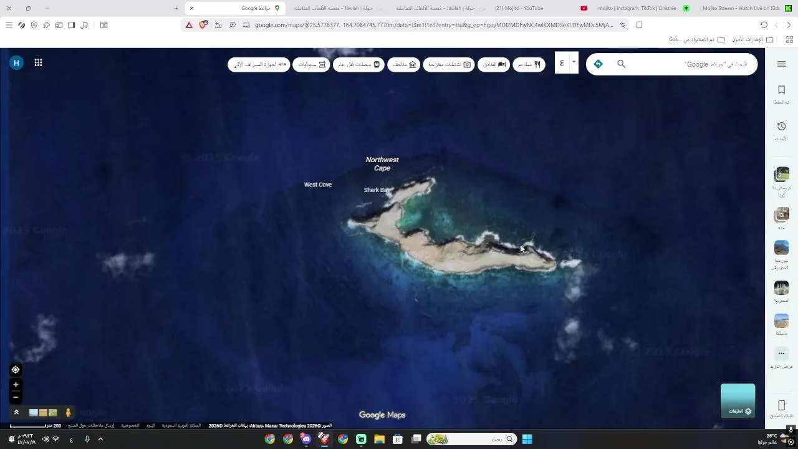Image resolution: width=798 pixels, height=449 pixels.
Task: Click the Brave Rewards triangle icon
Action: click(x=189, y=25)
